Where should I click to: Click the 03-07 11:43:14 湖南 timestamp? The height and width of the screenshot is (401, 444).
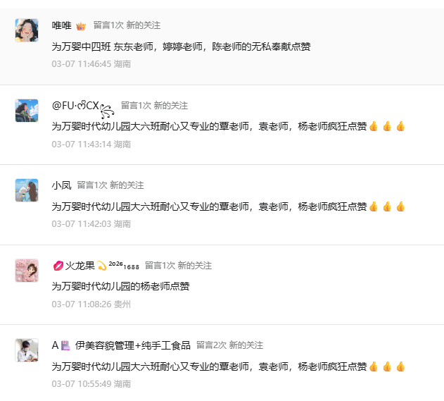click(91, 144)
